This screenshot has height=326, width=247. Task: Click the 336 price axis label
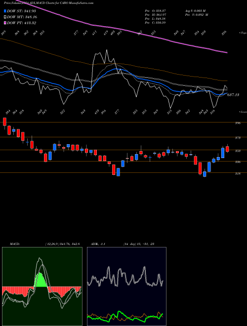pos(238,162)
